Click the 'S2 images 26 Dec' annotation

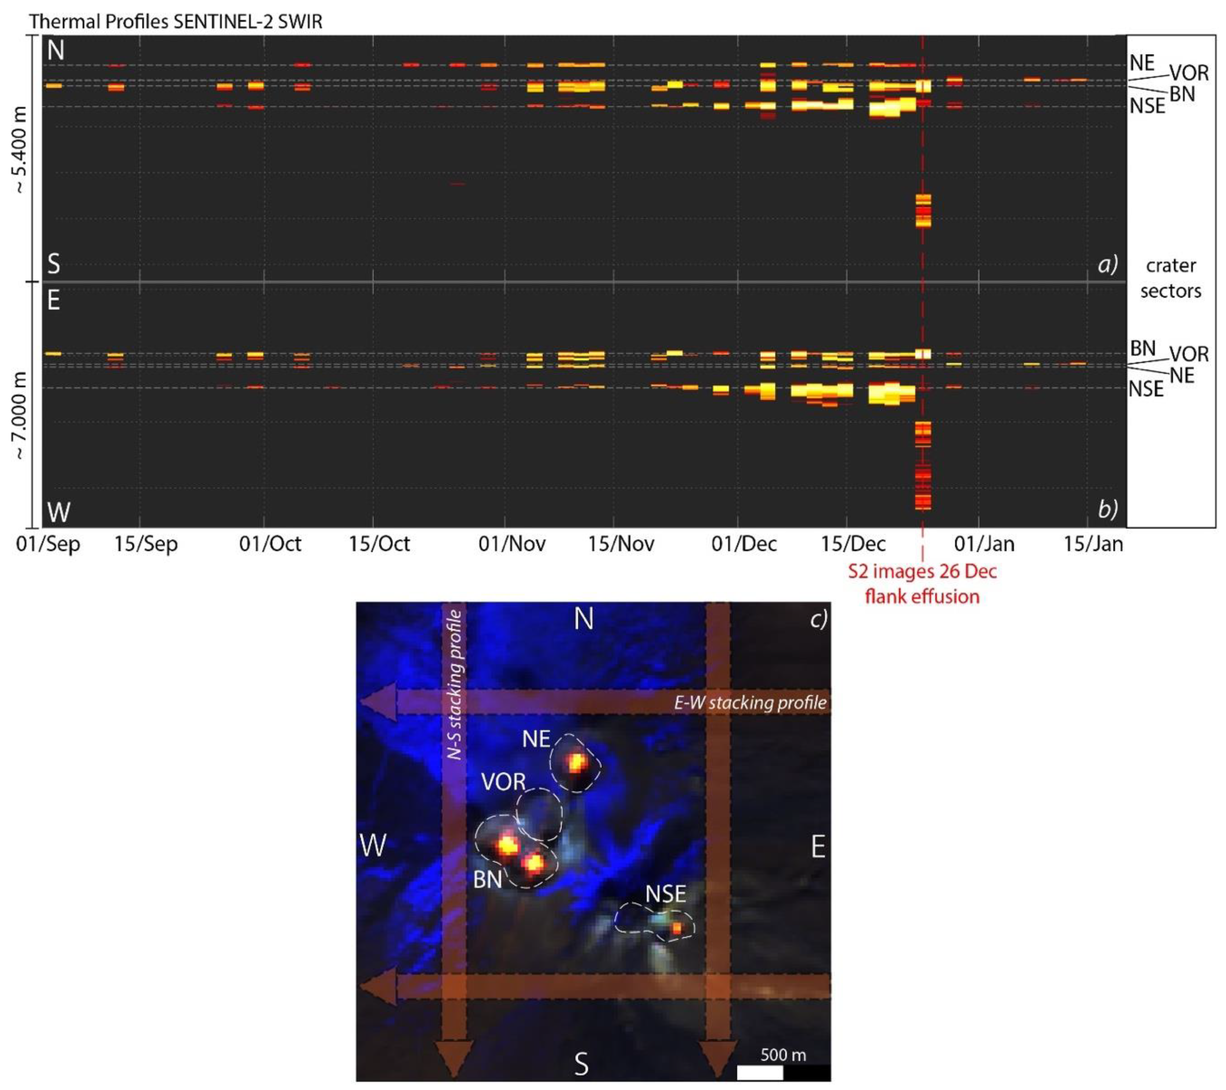[x=922, y=571]
